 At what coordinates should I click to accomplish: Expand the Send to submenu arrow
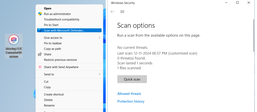[x=99, y=74]
